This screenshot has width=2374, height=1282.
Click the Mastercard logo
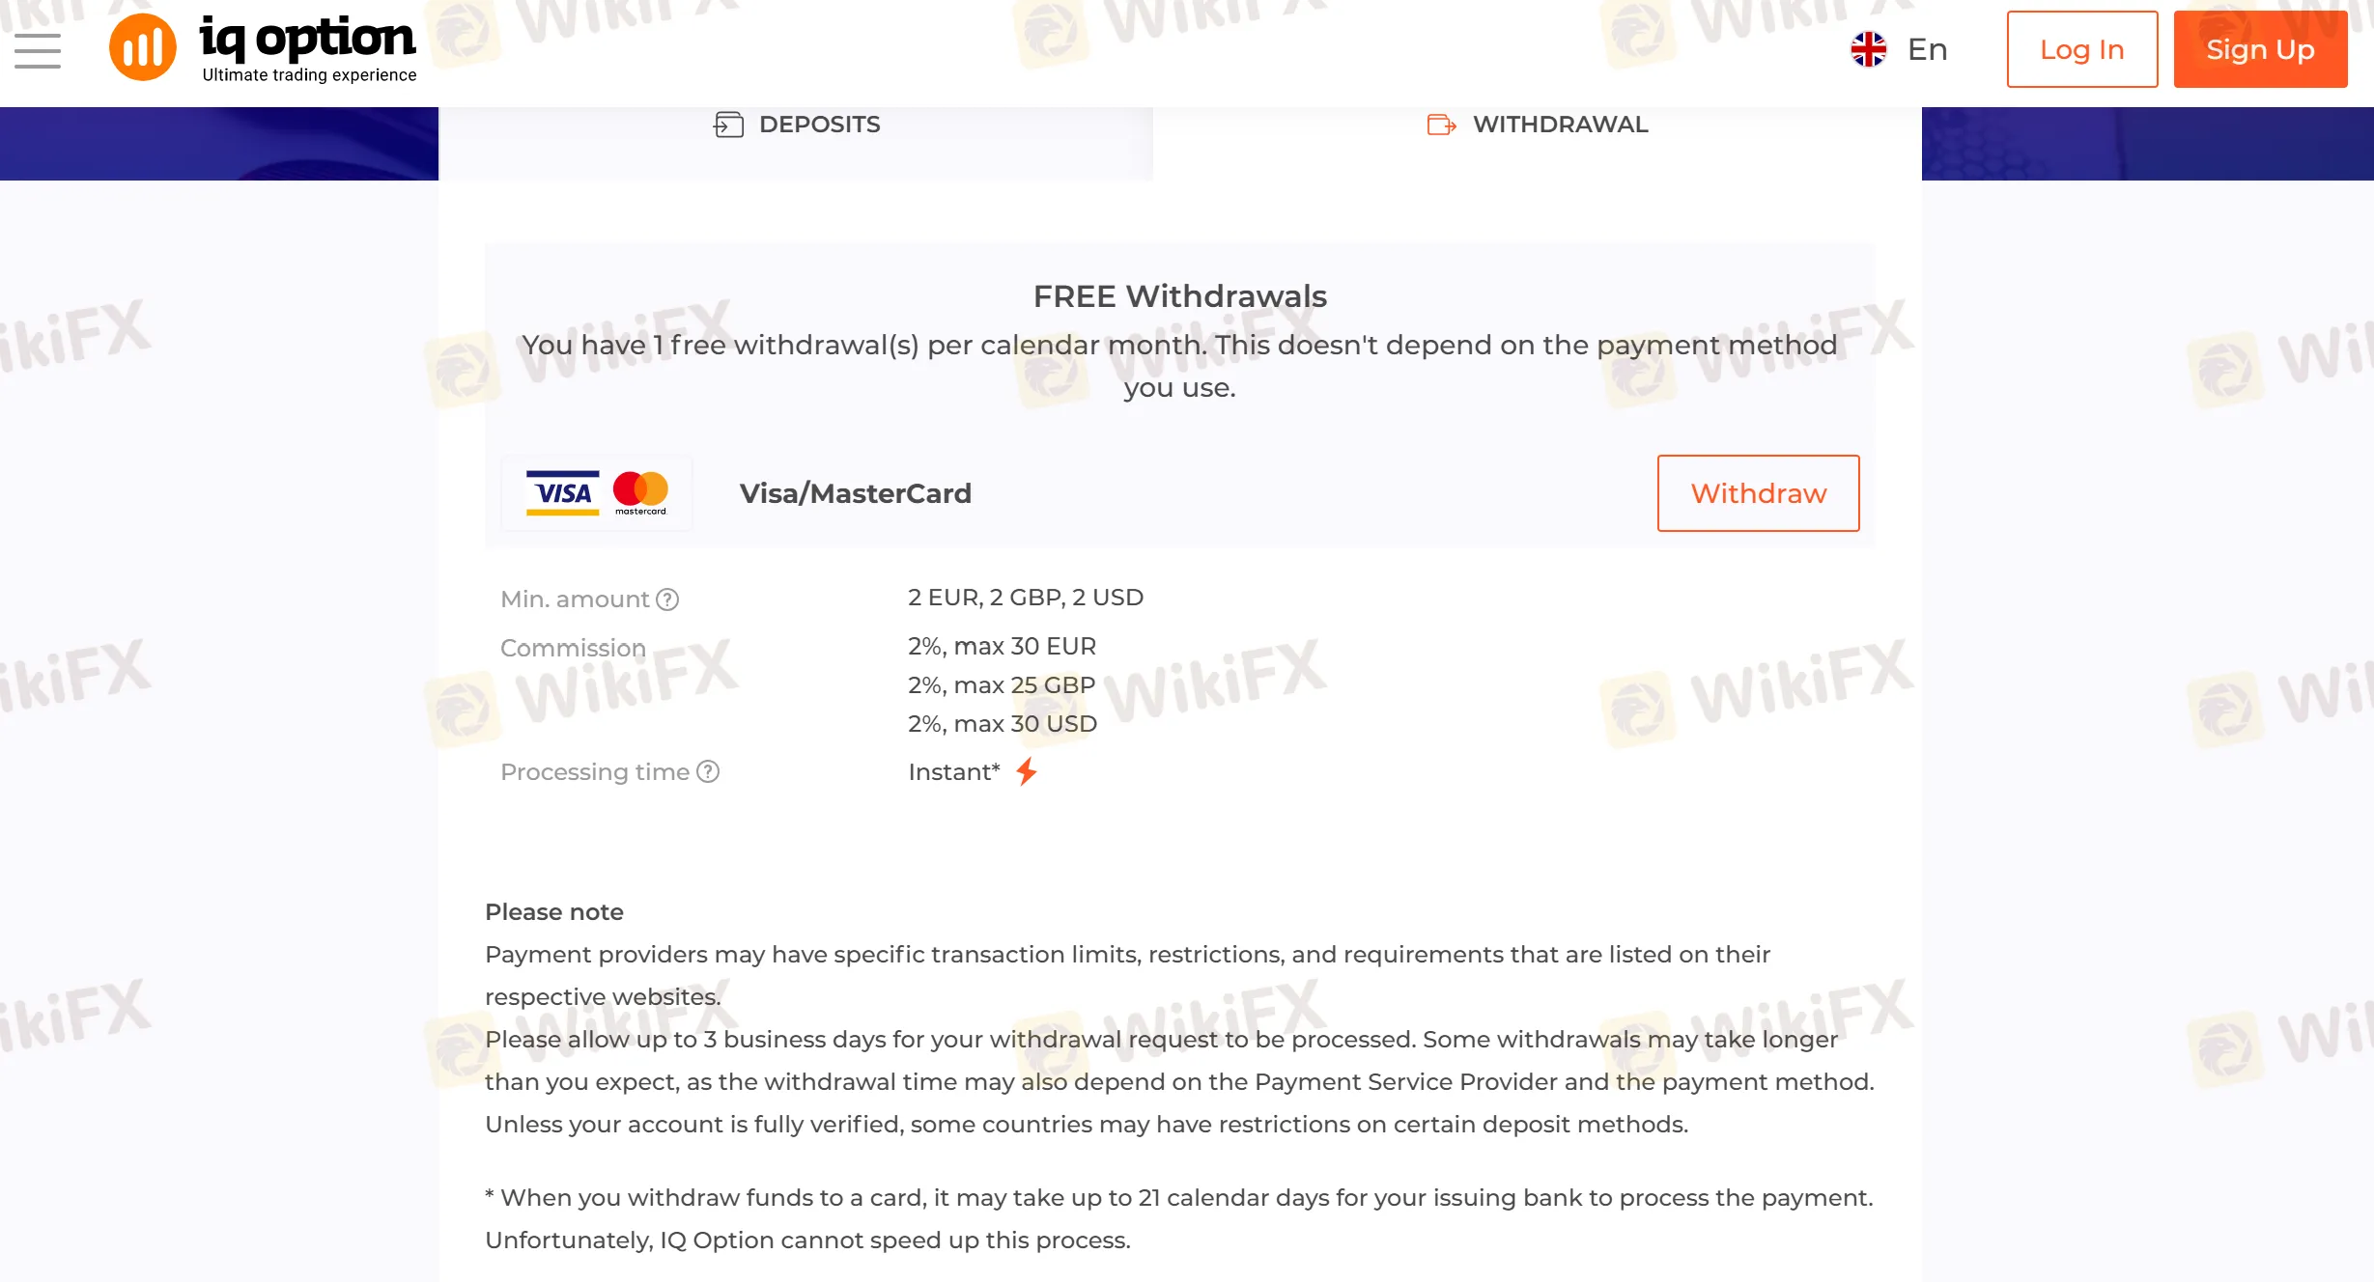pos(640,493)
